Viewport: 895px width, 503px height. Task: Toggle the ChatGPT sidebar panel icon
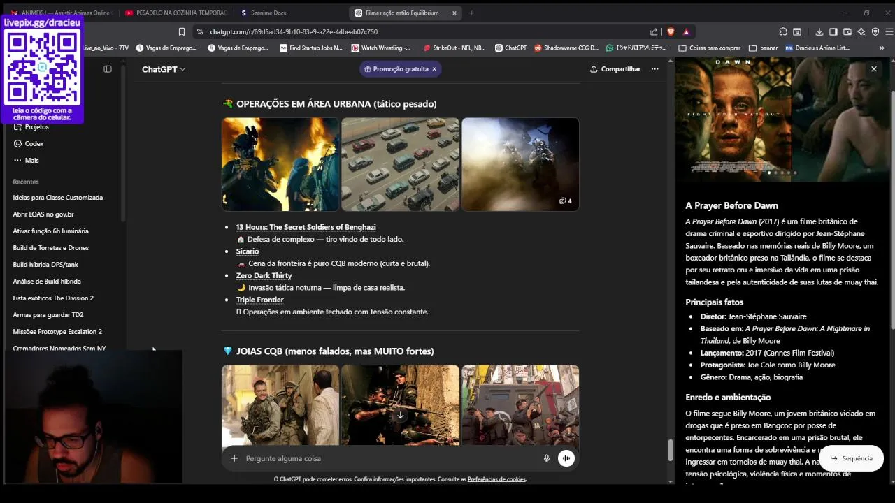coord(108,69)
